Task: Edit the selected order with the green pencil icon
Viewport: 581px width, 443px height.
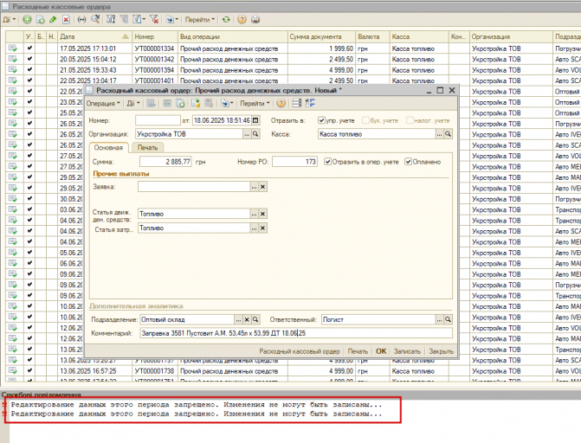Action: pos(53,20)
